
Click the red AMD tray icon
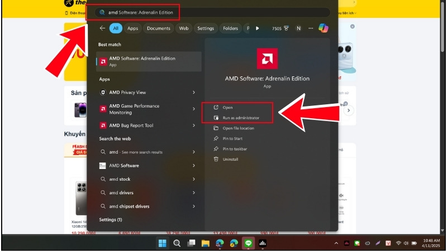tap(346, 243)
